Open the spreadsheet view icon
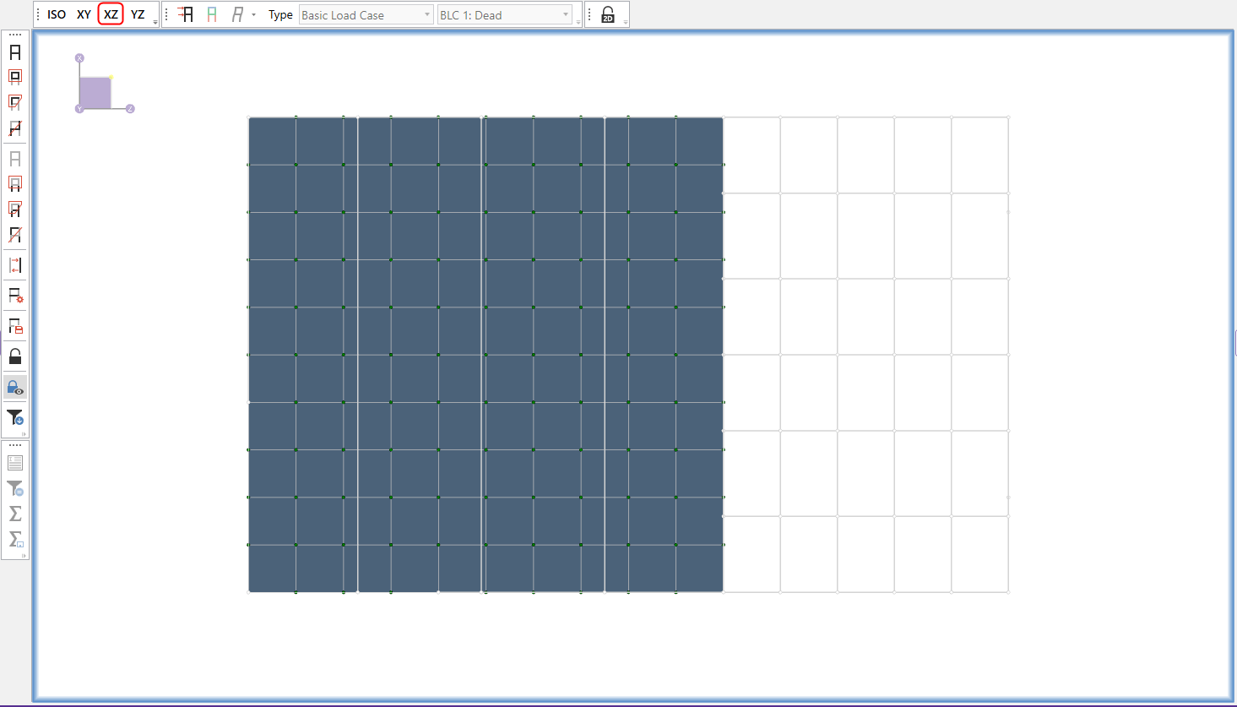The image size is (1237, 707). 14,462
